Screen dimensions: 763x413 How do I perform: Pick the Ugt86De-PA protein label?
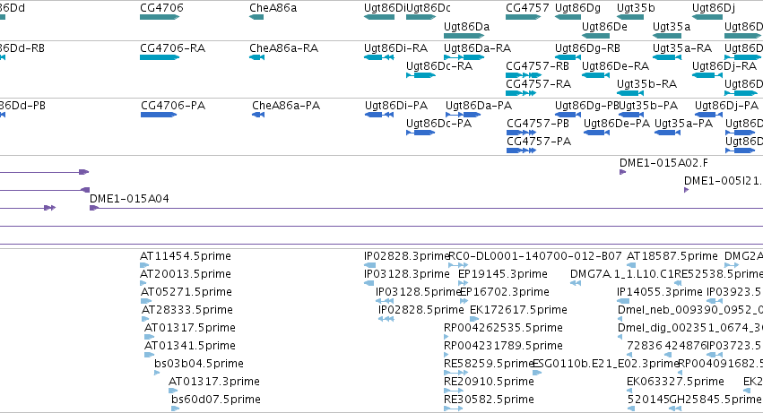click(617, 123)
